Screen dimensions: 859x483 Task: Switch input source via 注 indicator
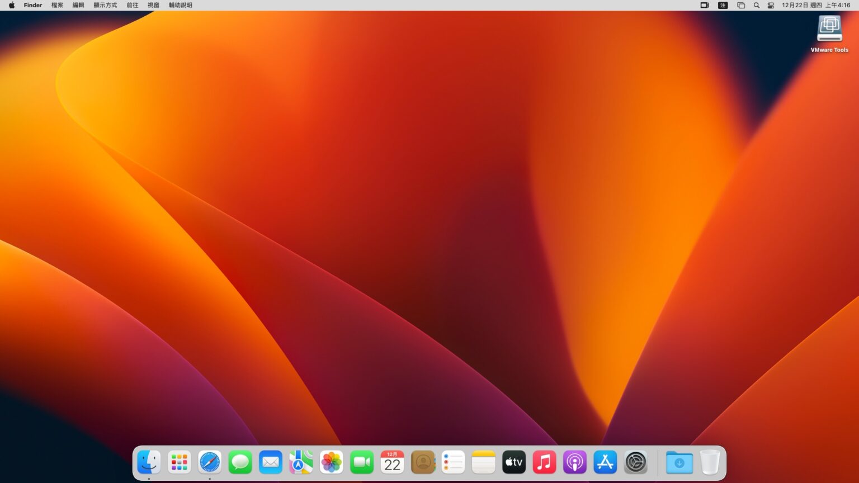[x=723, y=5]
